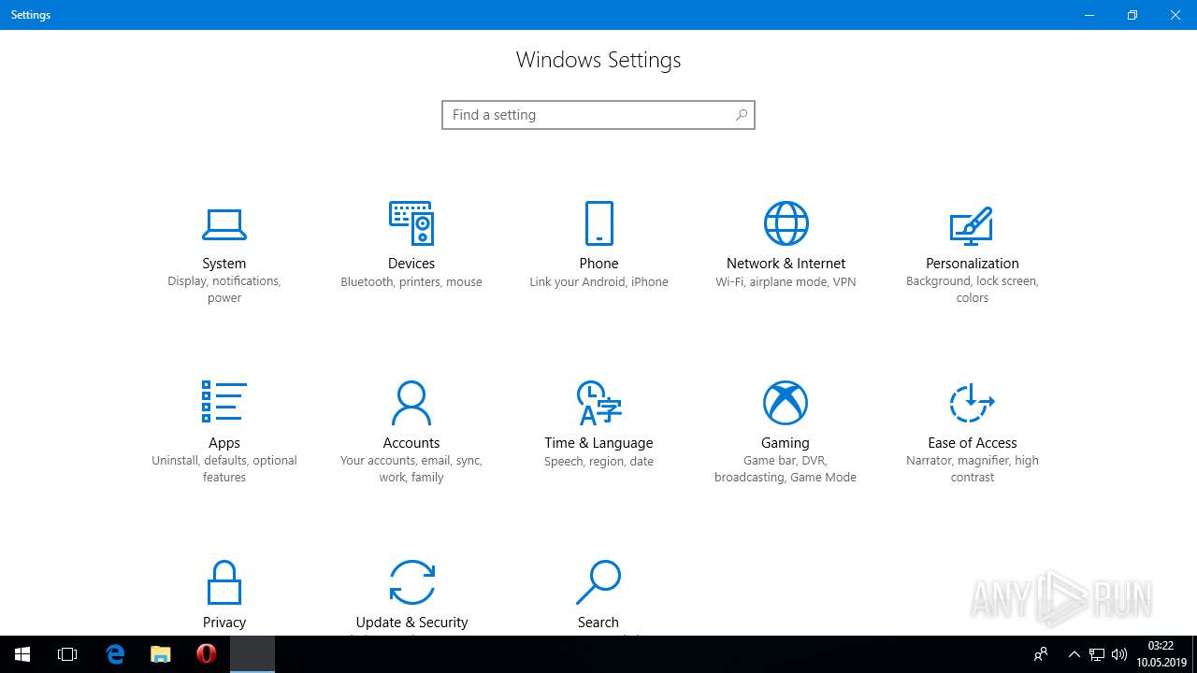This screenshot has width=1197, height=673.
Task: Close the Settings window
Action: (1175, 15)
